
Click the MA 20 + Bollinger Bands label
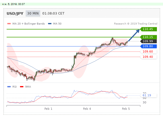coord(29,24)
